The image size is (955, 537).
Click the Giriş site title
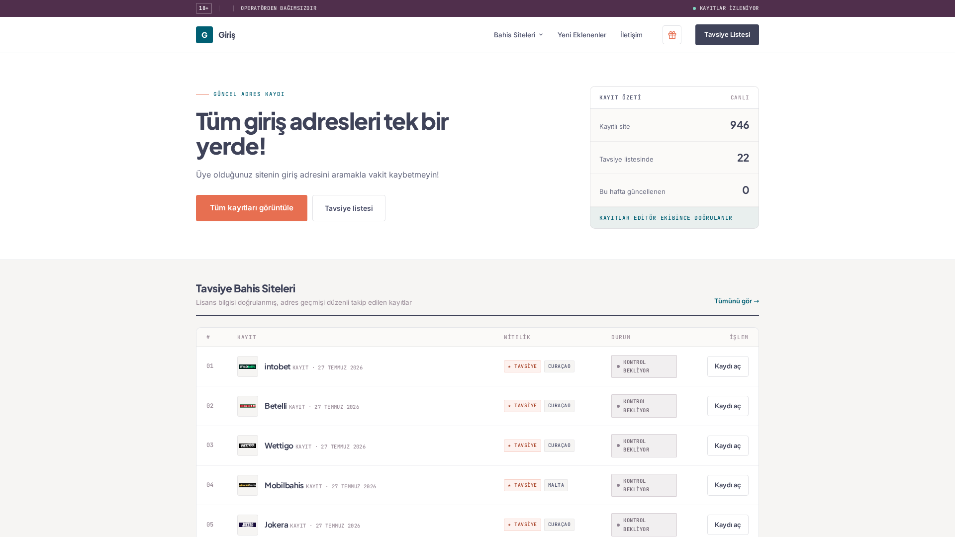click(x=227, y=35)
